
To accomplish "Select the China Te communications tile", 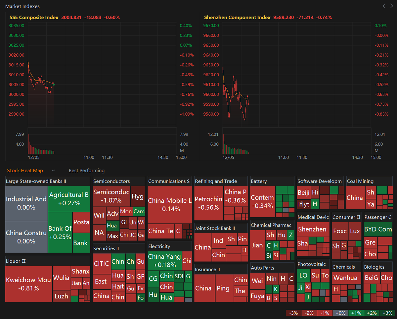I will (x=160, y=231).
